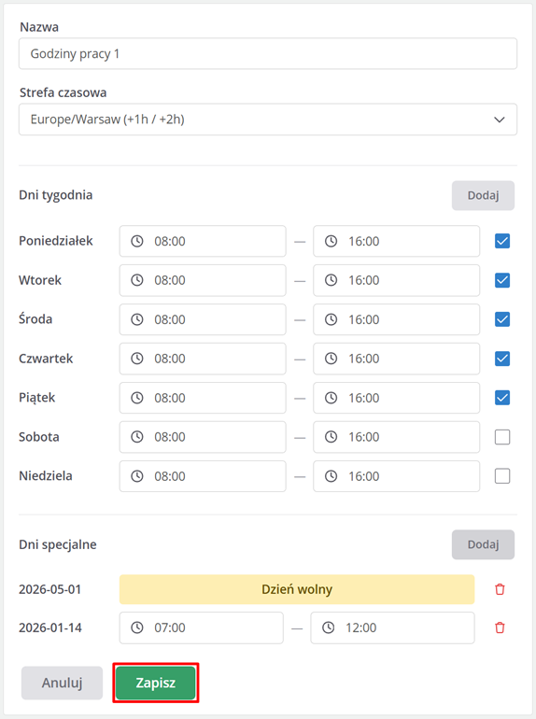The image size is (536, 719).
Task: Add a new entry under Dni tygodnia
Action: coord(484,196)
